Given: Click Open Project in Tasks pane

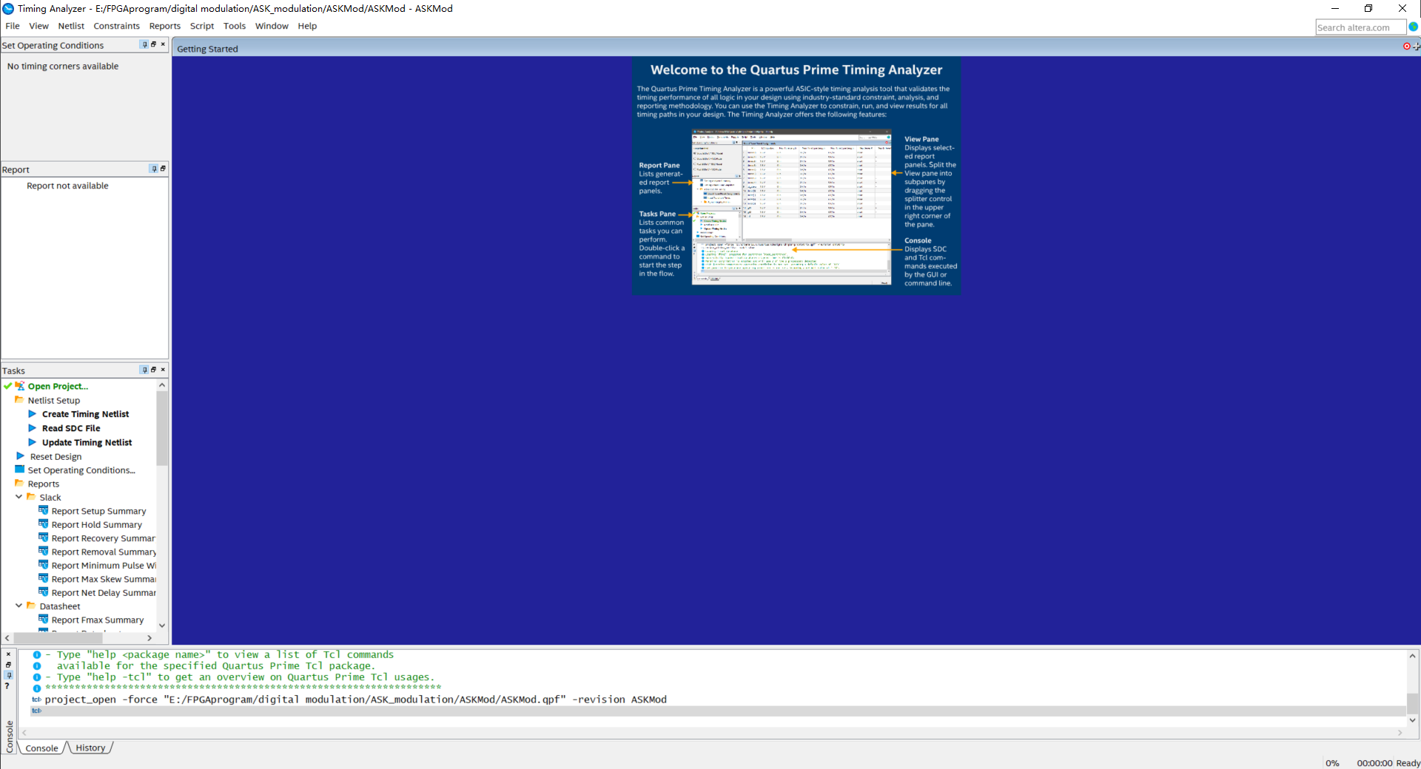Looking at the screenshot, I should tap(58, 386).
